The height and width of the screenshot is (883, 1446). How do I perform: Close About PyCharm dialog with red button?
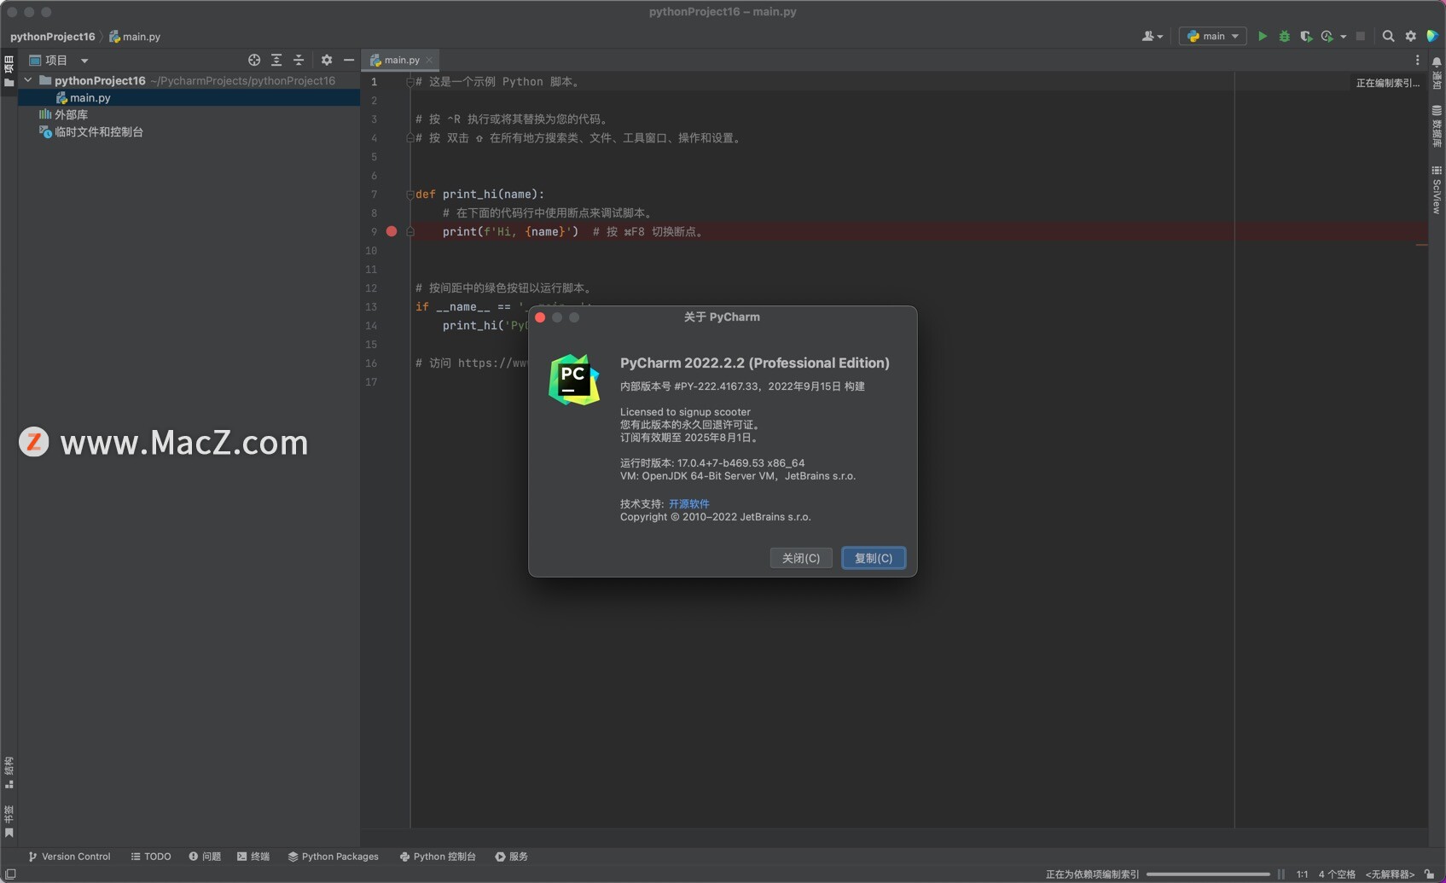click(x=540, y=317)
